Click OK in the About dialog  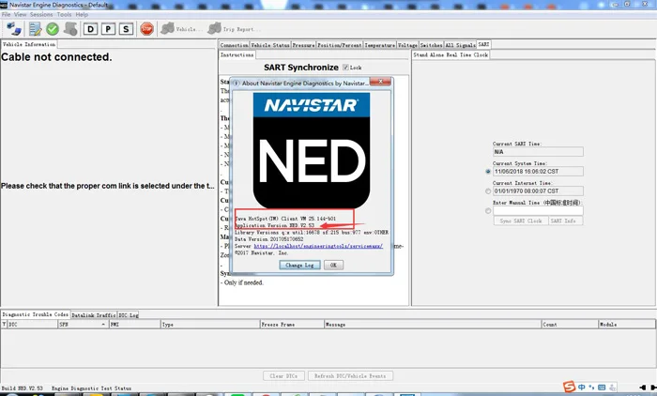tap(333, 266)
